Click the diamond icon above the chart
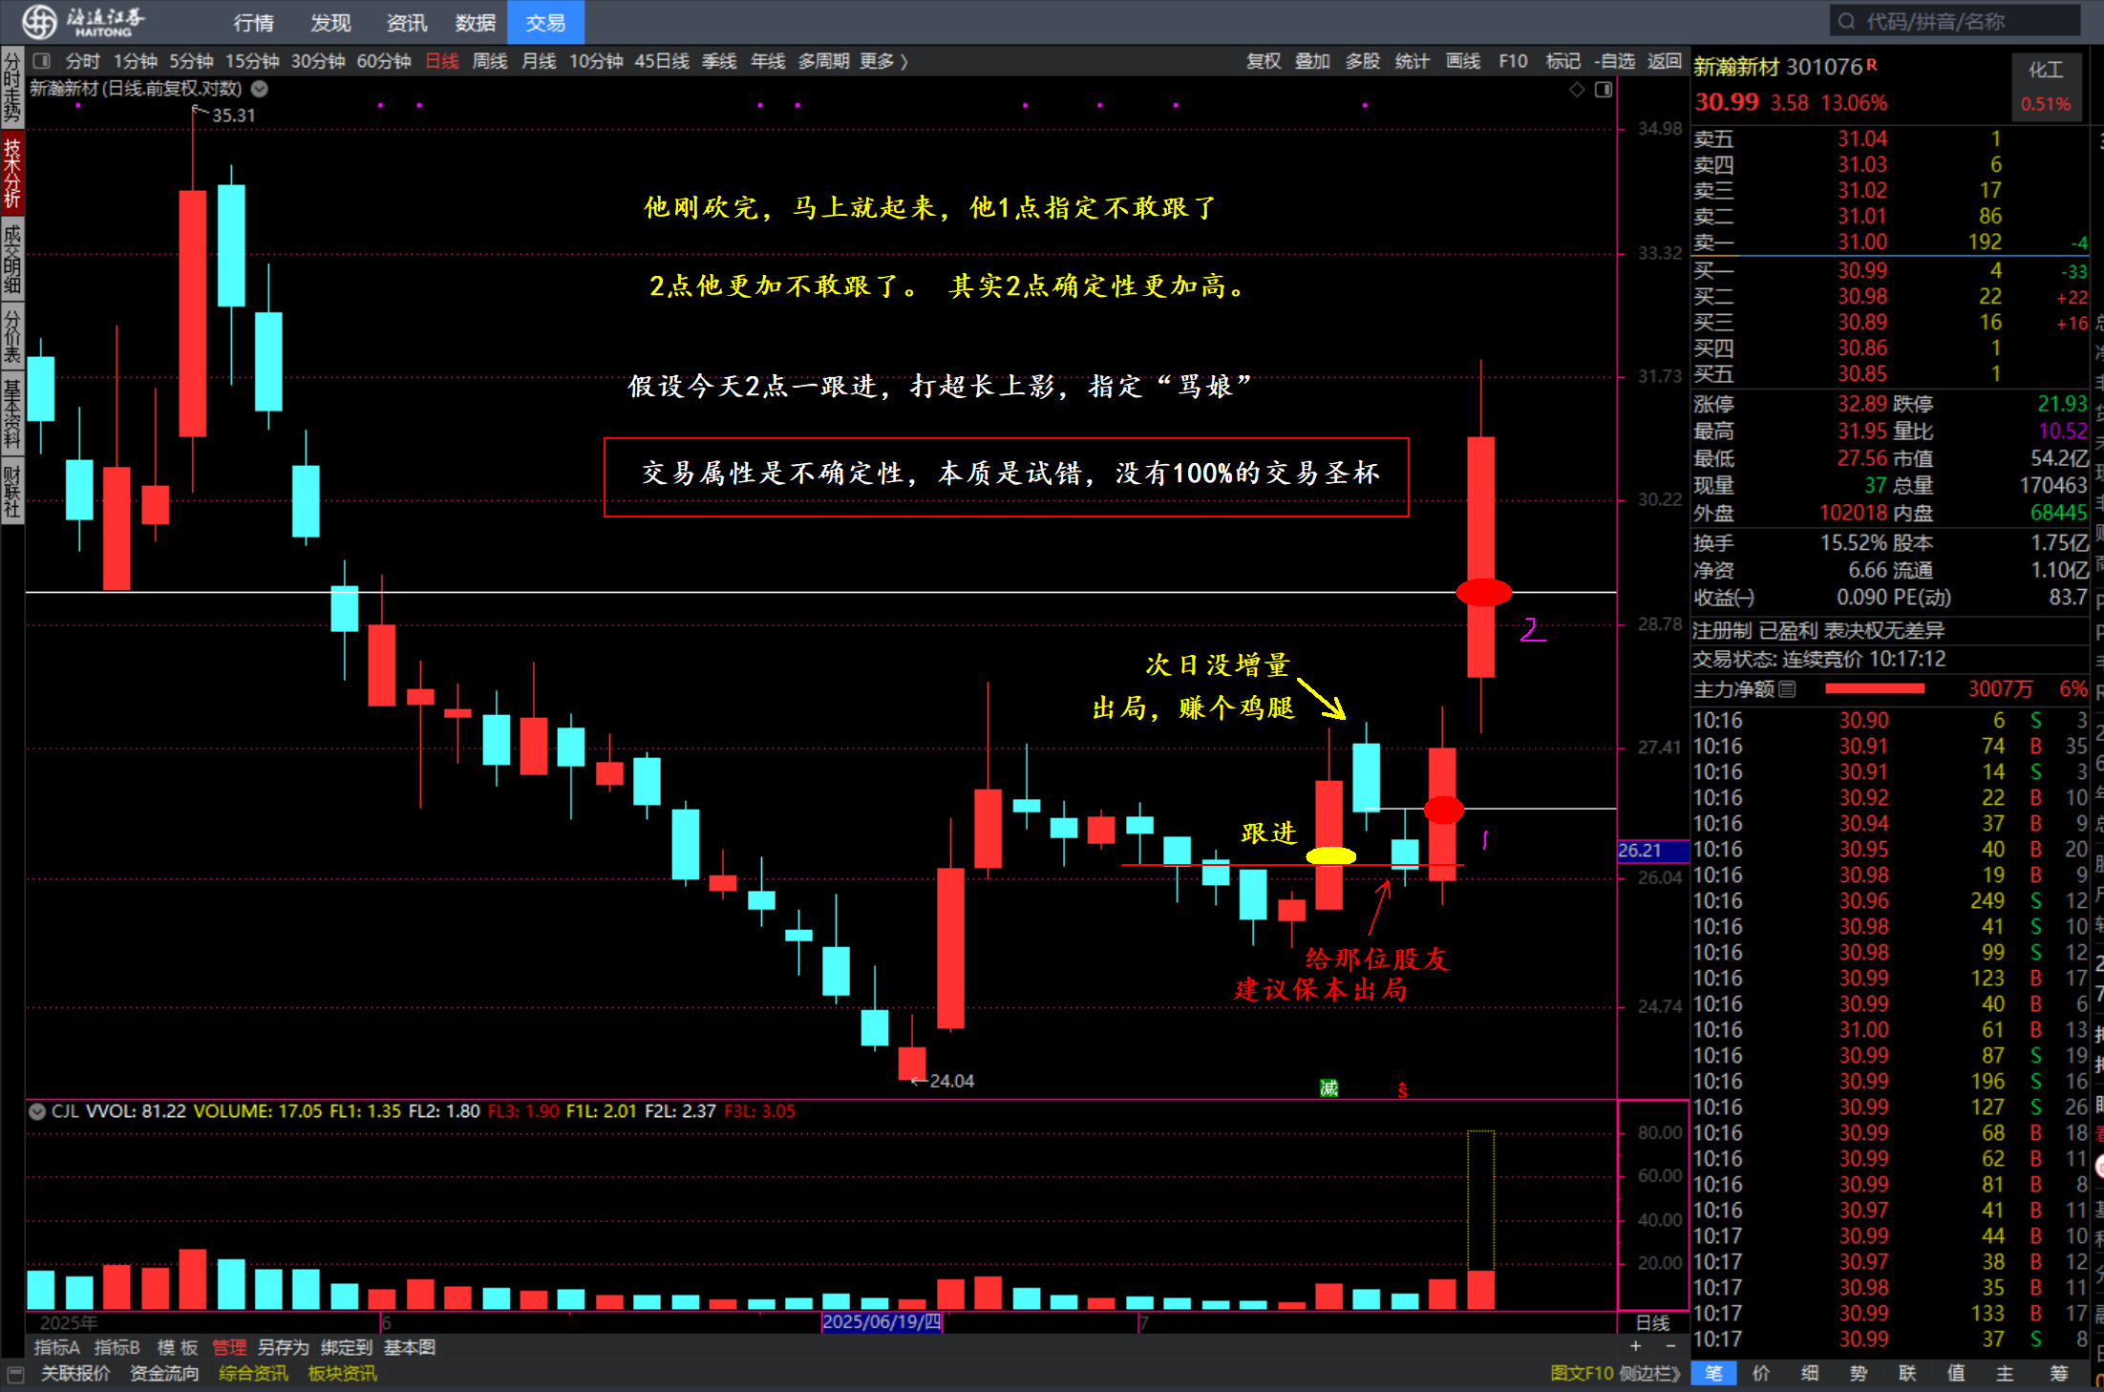Screen dimensions: 2104x1392 [x=1577, y=90]
